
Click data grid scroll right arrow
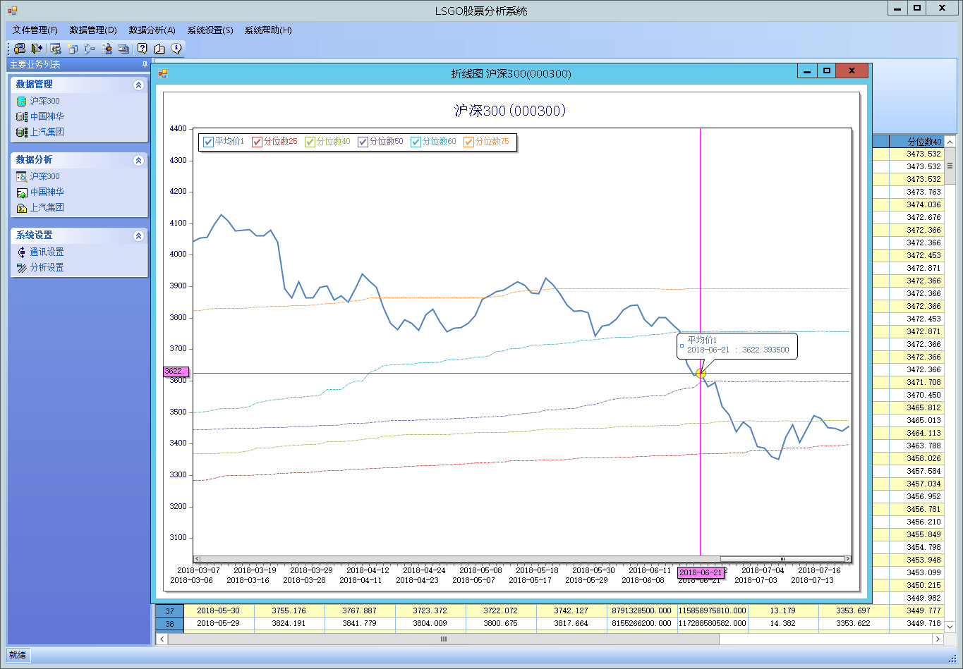pyautogui.click(x=938, y=639)
